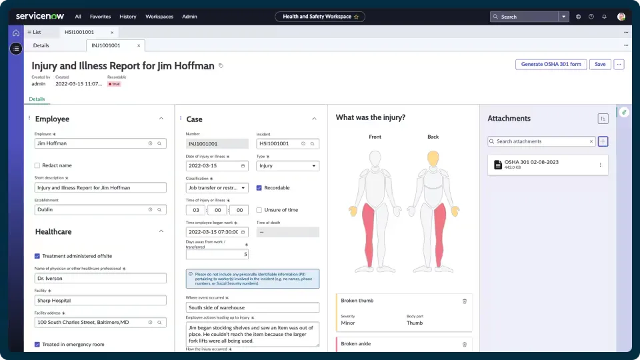Viewport: 640px width, 360px height.
Task: Search lookup for Employee Jim Hoffman field
Action: tap(159, 143)
